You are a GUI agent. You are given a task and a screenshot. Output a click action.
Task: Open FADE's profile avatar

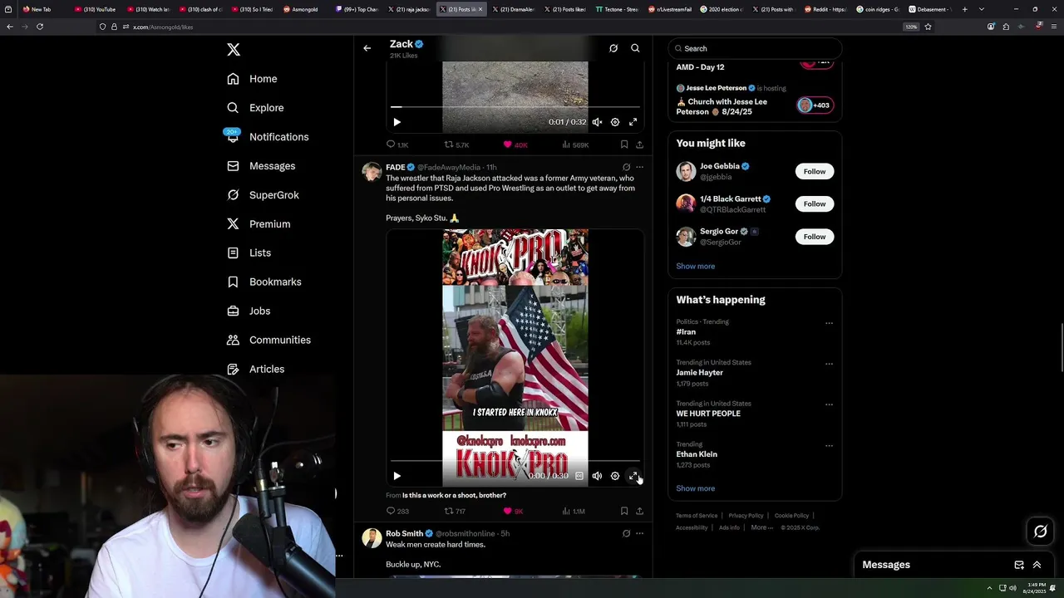pos(372,172)
